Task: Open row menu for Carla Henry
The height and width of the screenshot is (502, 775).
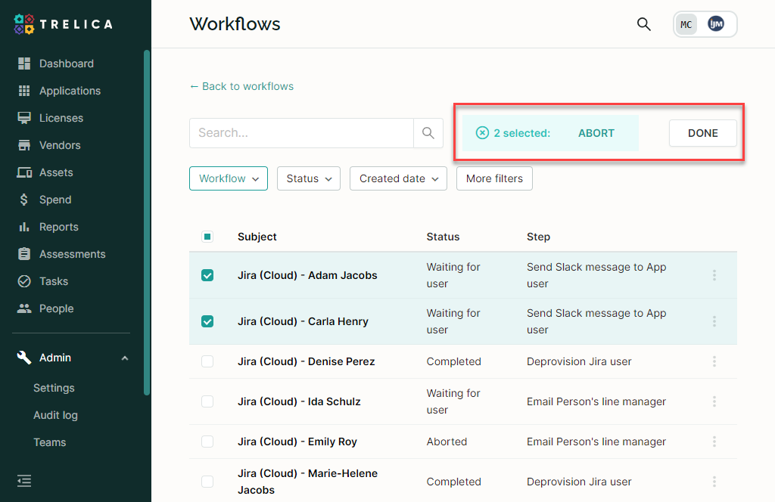Action: 714,321
